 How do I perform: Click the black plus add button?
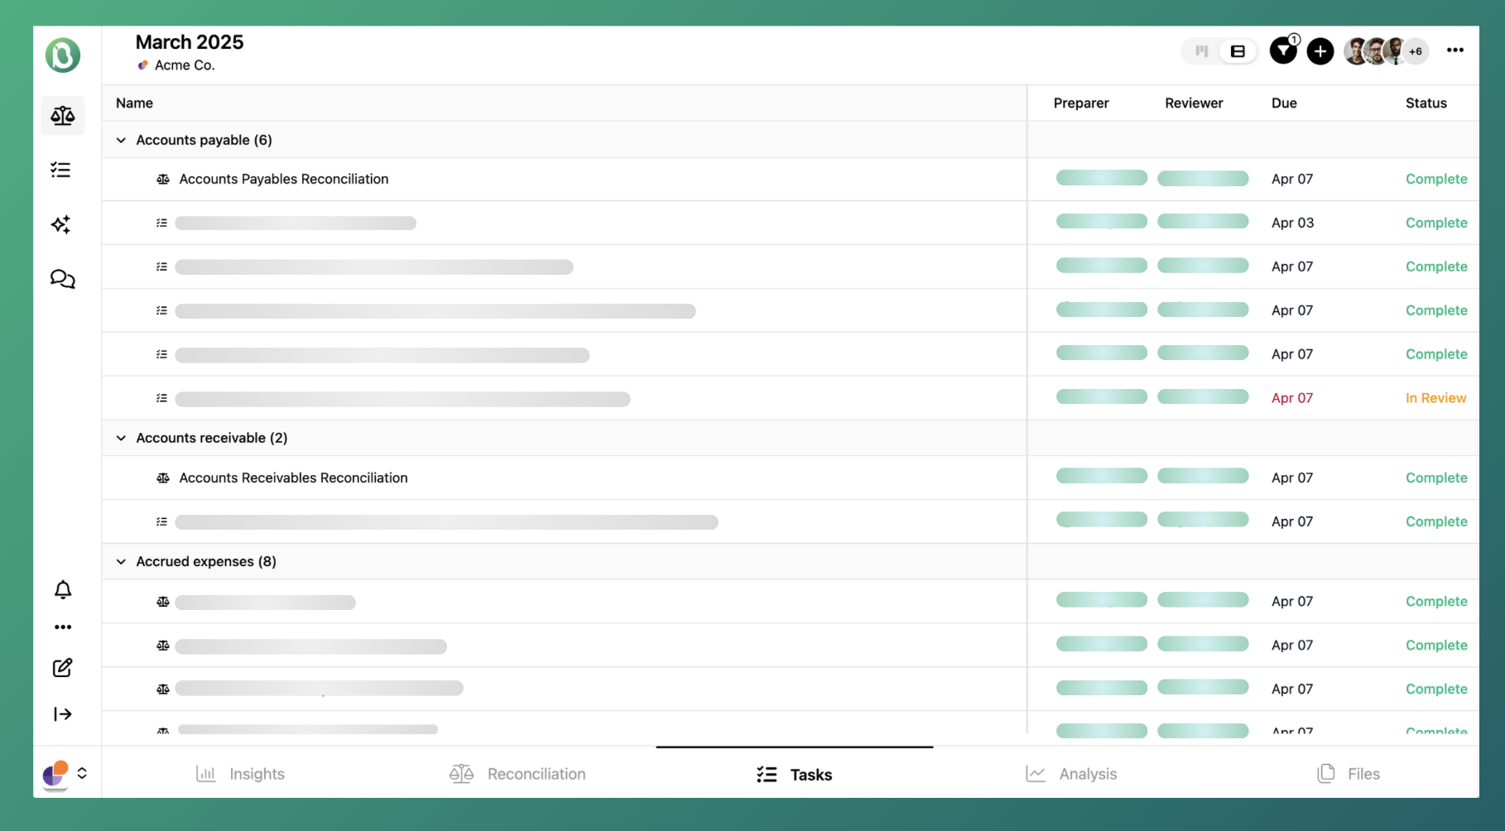point(1320,51)
